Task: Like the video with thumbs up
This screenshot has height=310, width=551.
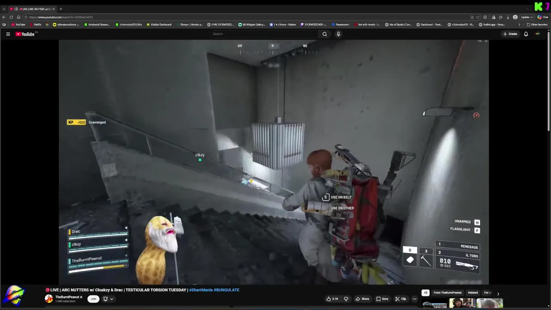Action: pos(332,299)
